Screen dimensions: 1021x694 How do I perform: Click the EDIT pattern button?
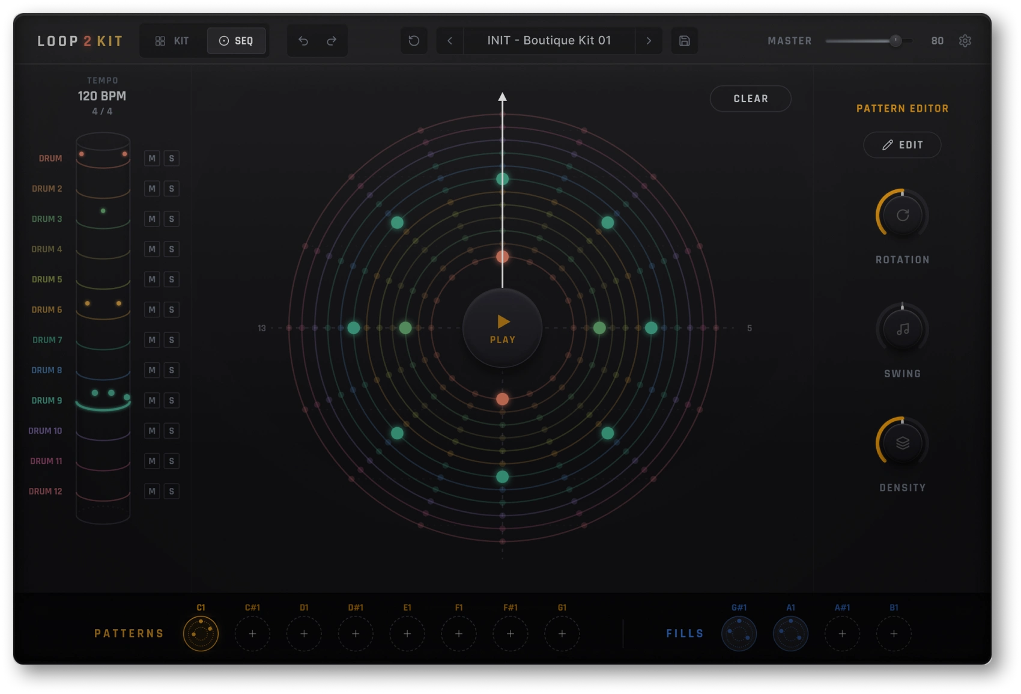(902, 145)
